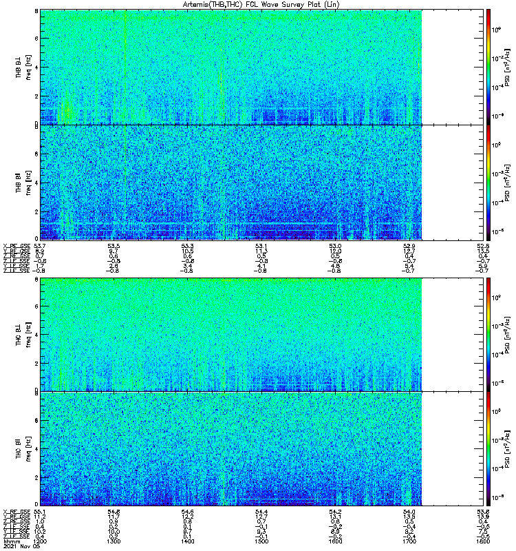
Task: Click the 'THC B∥ freq [Hz]' axis label
Action: point(23,449)
